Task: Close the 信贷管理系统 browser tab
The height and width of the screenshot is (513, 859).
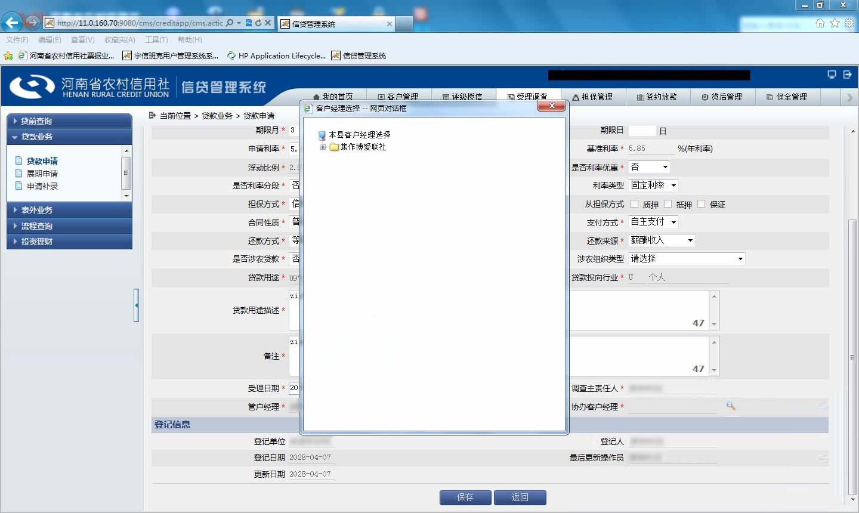Action: [390, 24]
